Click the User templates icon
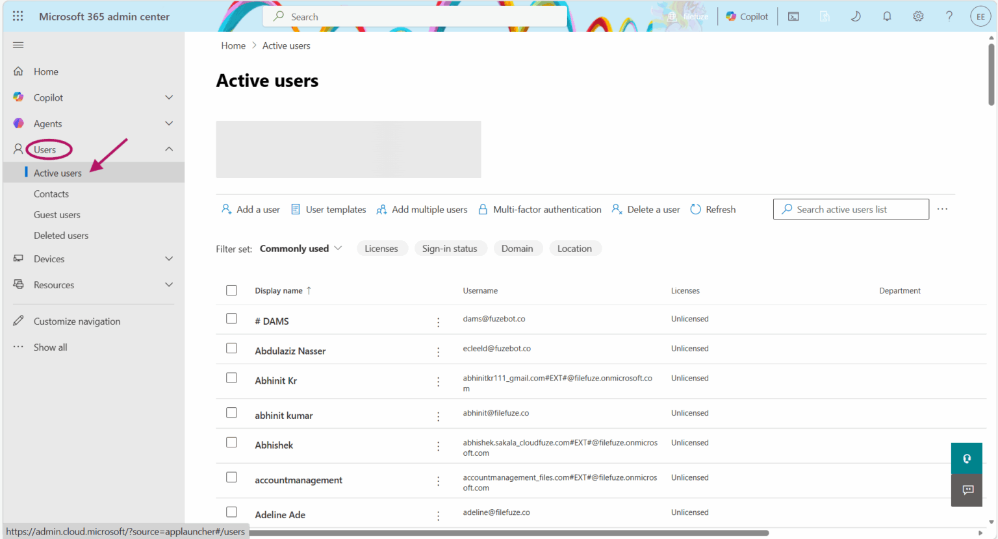998x539 pixels. point(296,209)
